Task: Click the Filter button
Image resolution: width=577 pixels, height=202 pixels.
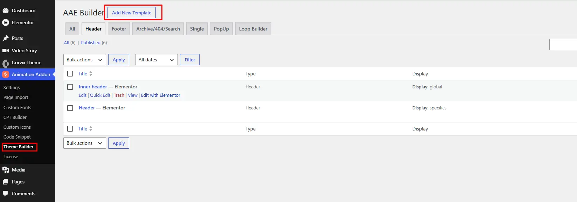Action: pyautogui.click(x=190, y=60)
